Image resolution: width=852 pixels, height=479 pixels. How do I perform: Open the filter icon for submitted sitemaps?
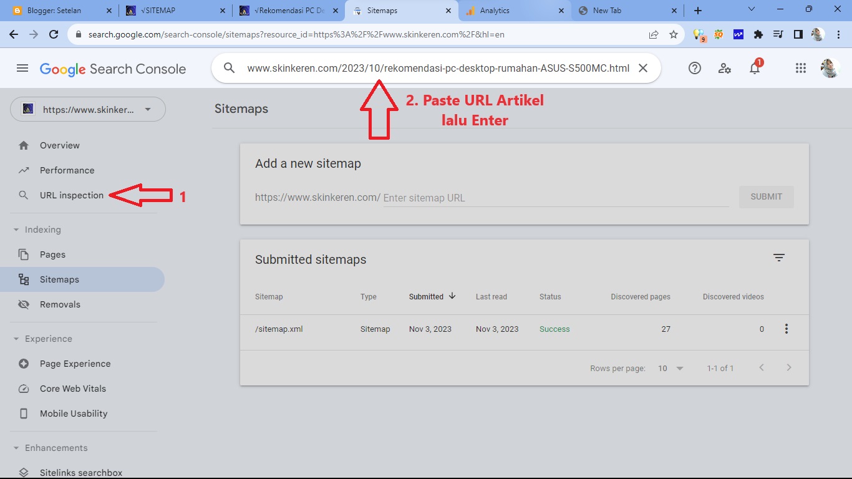pyautogui.click(x=779, y=258)
